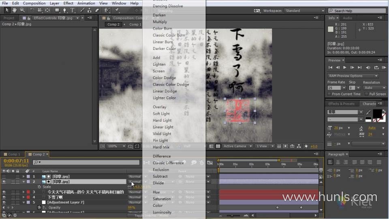Open the Active Camera dropdown
This screenshot has width=389, height=219.
click(x=237, y=146)
